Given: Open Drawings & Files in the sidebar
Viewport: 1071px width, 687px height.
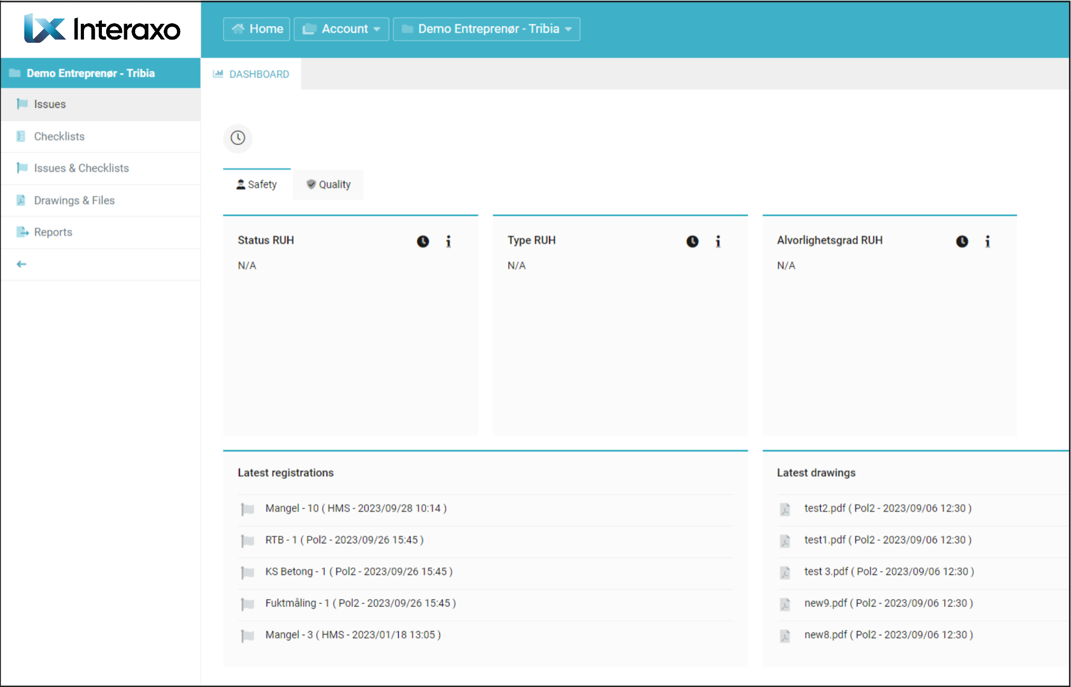Looking at the screenshot, I should (74, 200).
